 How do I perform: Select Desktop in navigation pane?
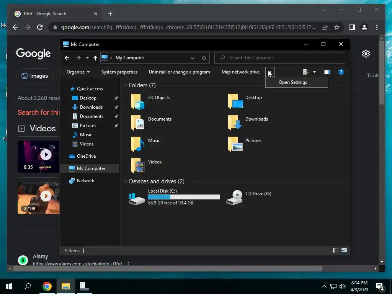pos(84,98)
